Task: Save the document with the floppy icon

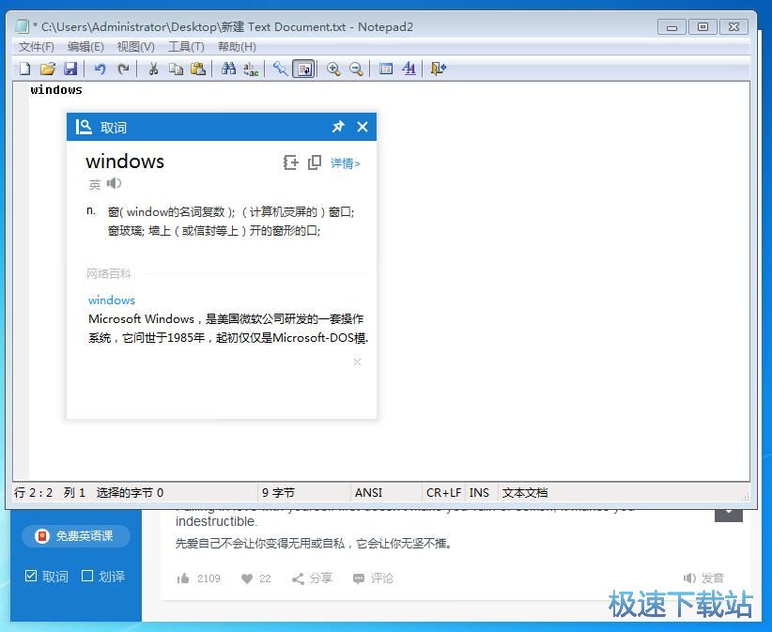Action: tap(70, 69)
